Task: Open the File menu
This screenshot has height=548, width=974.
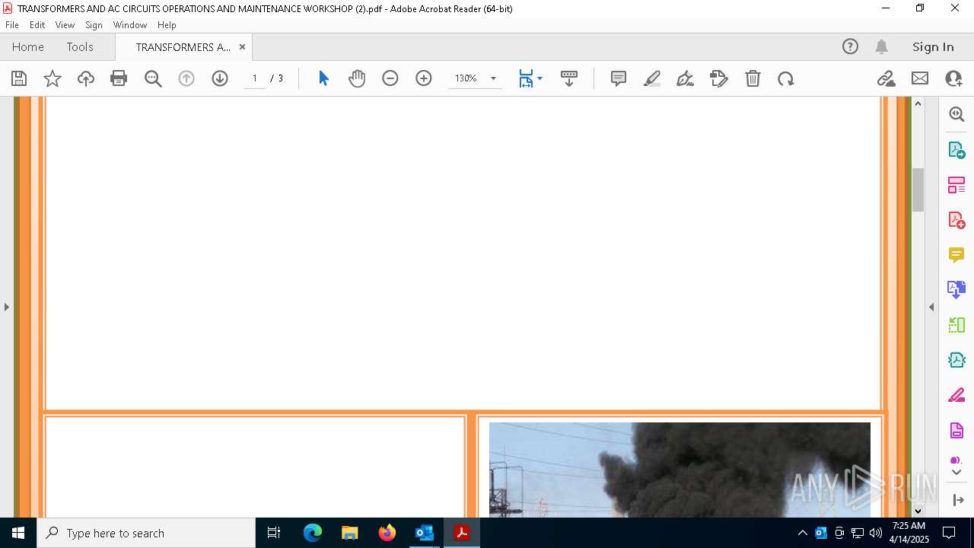Action: click(x=12, y=24)
